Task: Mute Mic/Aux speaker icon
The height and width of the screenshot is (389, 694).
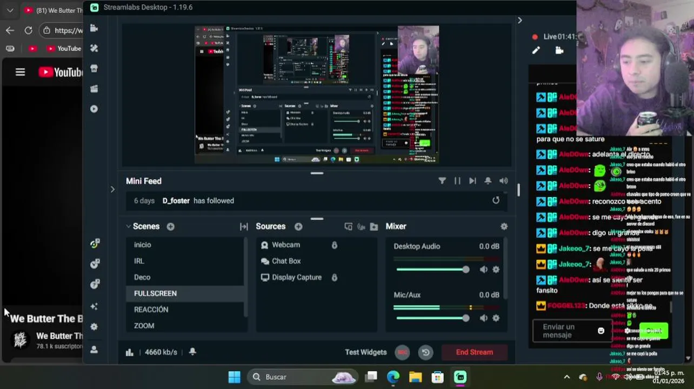Action: pos(484,318)
